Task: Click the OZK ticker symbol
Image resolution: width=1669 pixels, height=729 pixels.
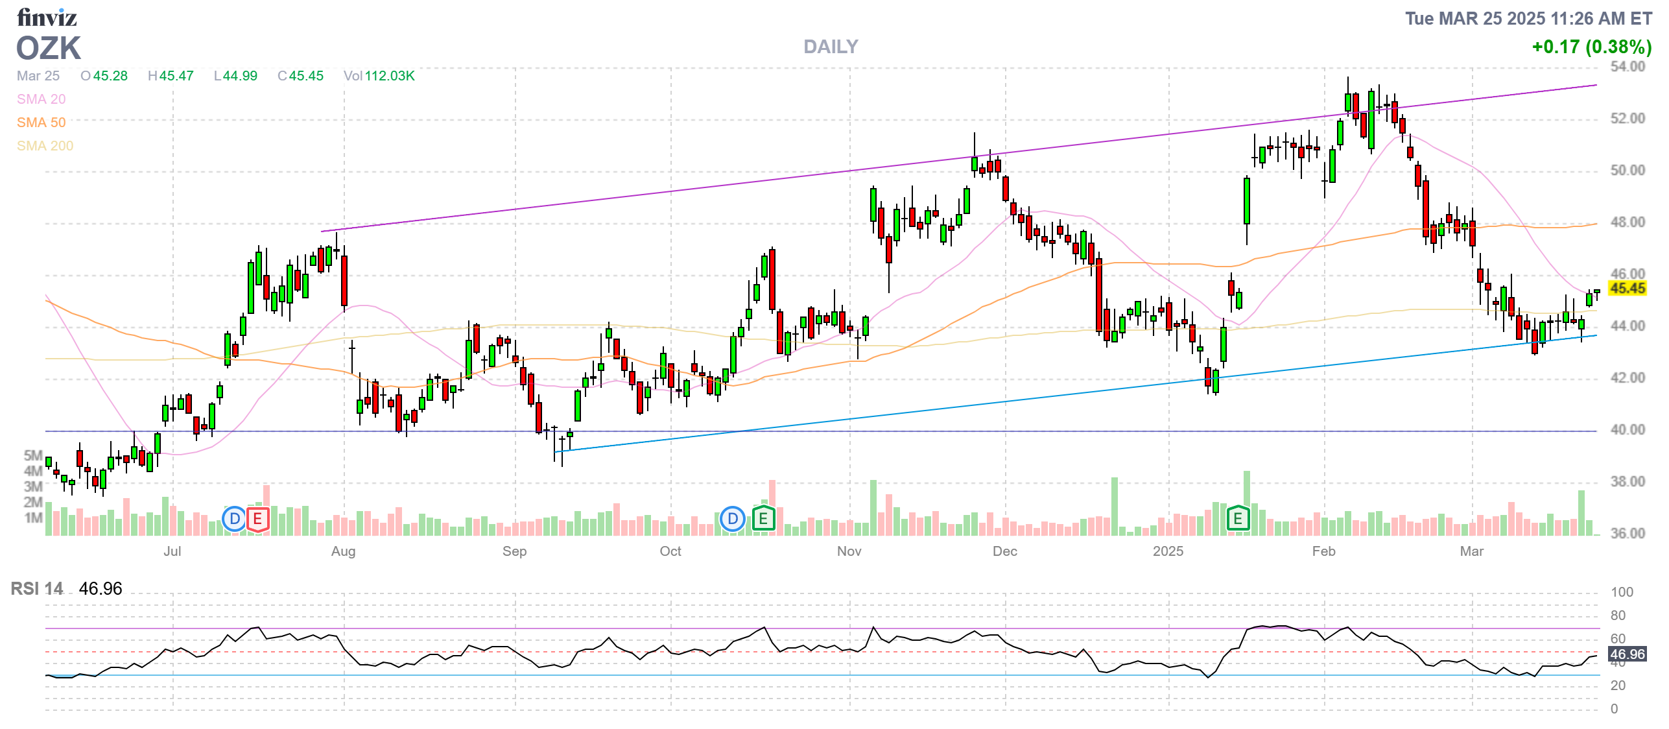Action: 49,49
